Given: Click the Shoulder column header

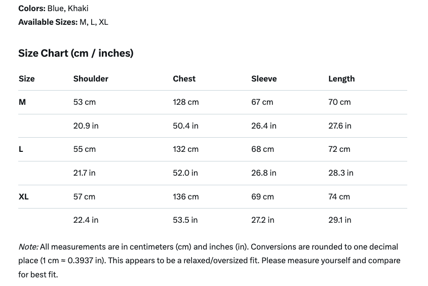Looking at the screenshot, I should (91, 78).
